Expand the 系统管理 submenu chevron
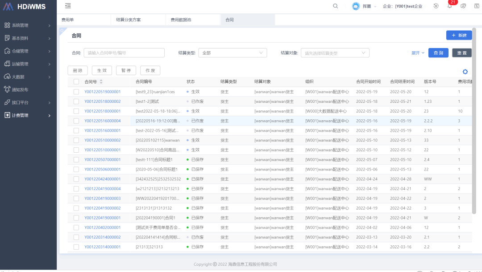482x272 pixels. (x=49, y=25)
